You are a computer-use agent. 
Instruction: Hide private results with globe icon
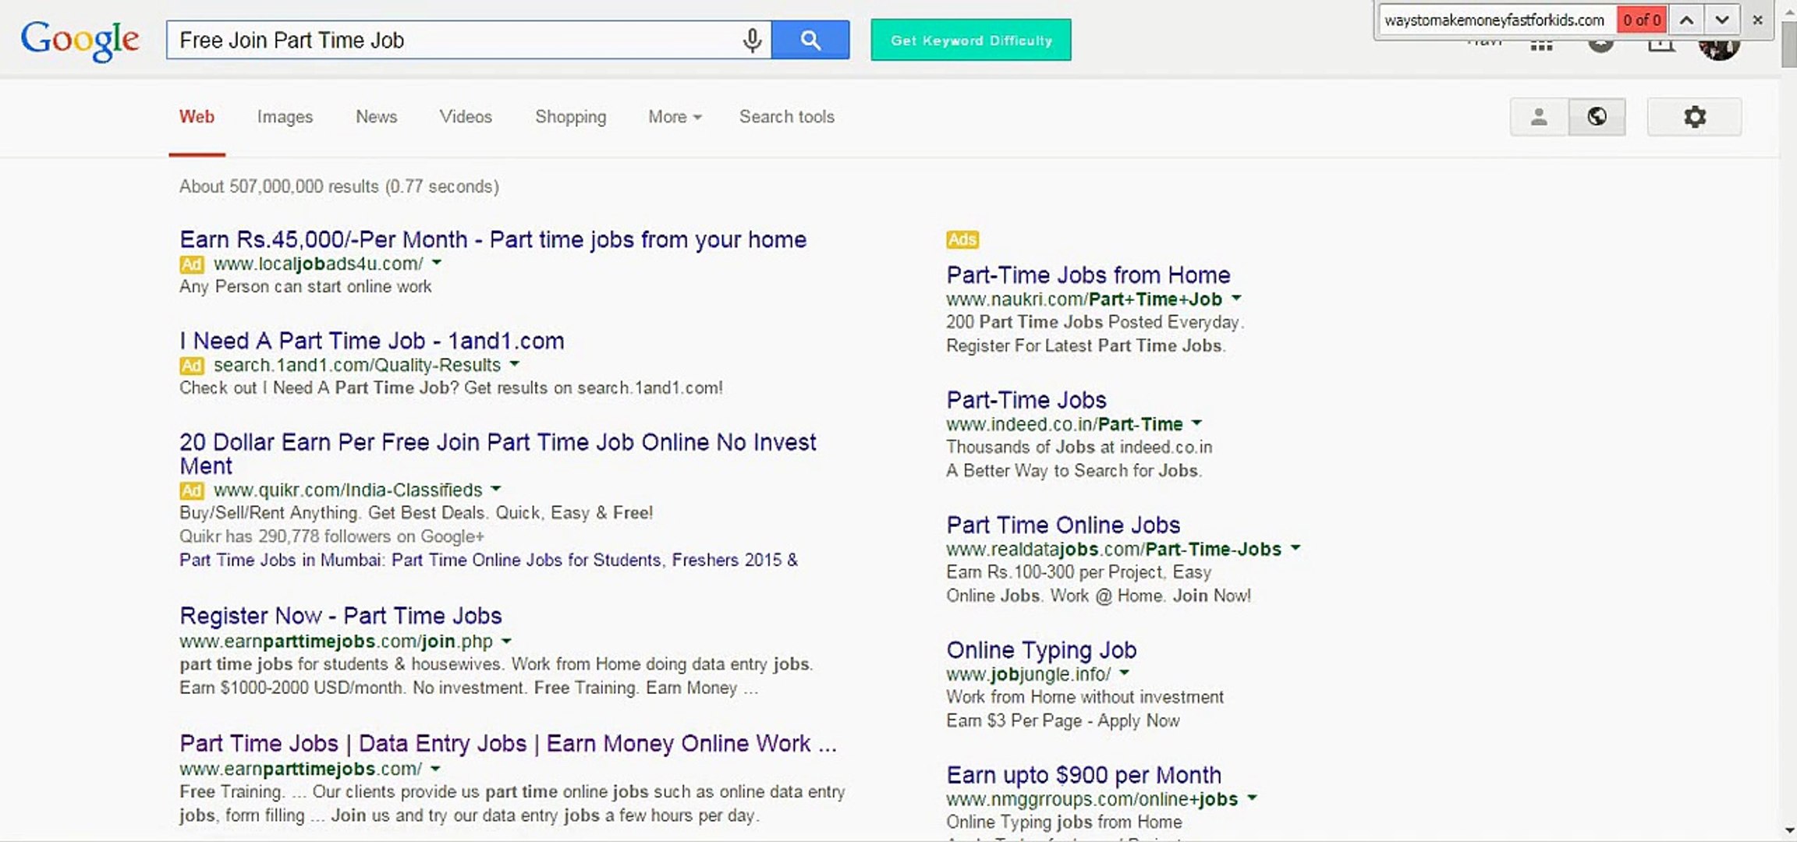1597,117
